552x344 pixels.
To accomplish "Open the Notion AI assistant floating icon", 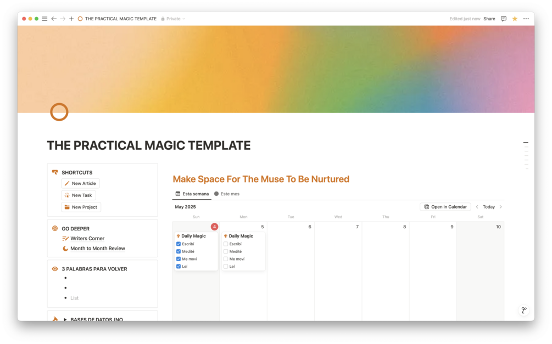I will (x=524, y=310).
